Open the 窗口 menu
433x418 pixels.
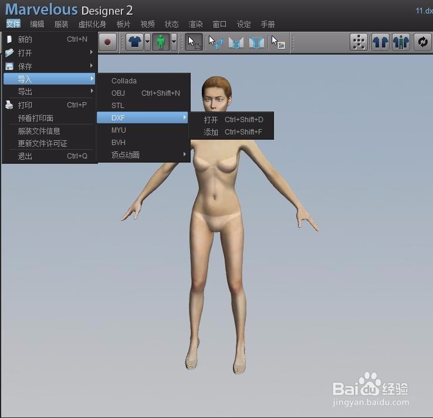(x=219, y=24)
